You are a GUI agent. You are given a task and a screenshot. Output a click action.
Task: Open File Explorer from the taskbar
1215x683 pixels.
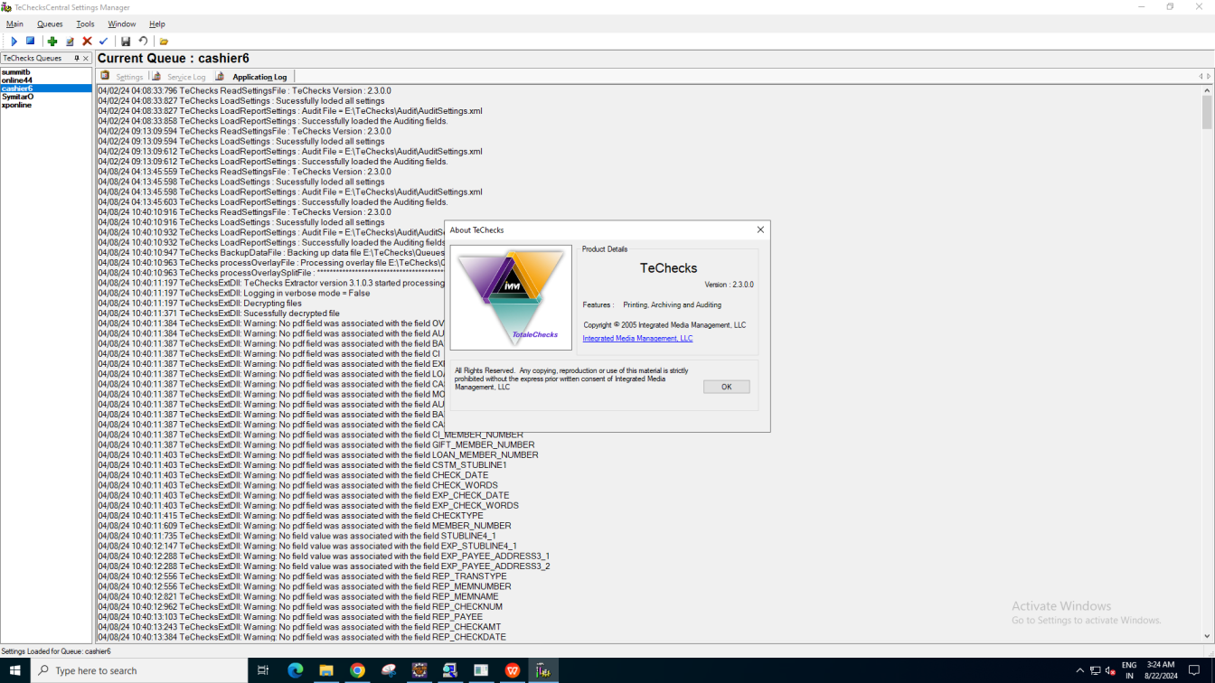(x=326, y=670)
